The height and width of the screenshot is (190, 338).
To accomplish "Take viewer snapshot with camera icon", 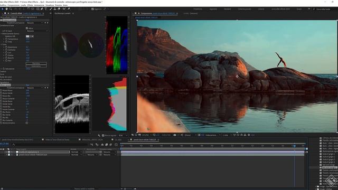I will pyautogui.click(x=175, y=135).
